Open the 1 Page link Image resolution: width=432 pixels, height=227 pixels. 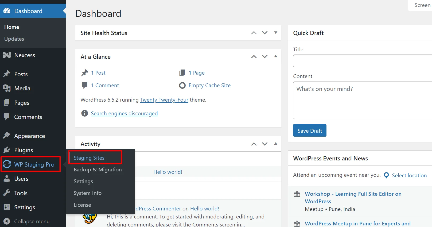(197, 73)
